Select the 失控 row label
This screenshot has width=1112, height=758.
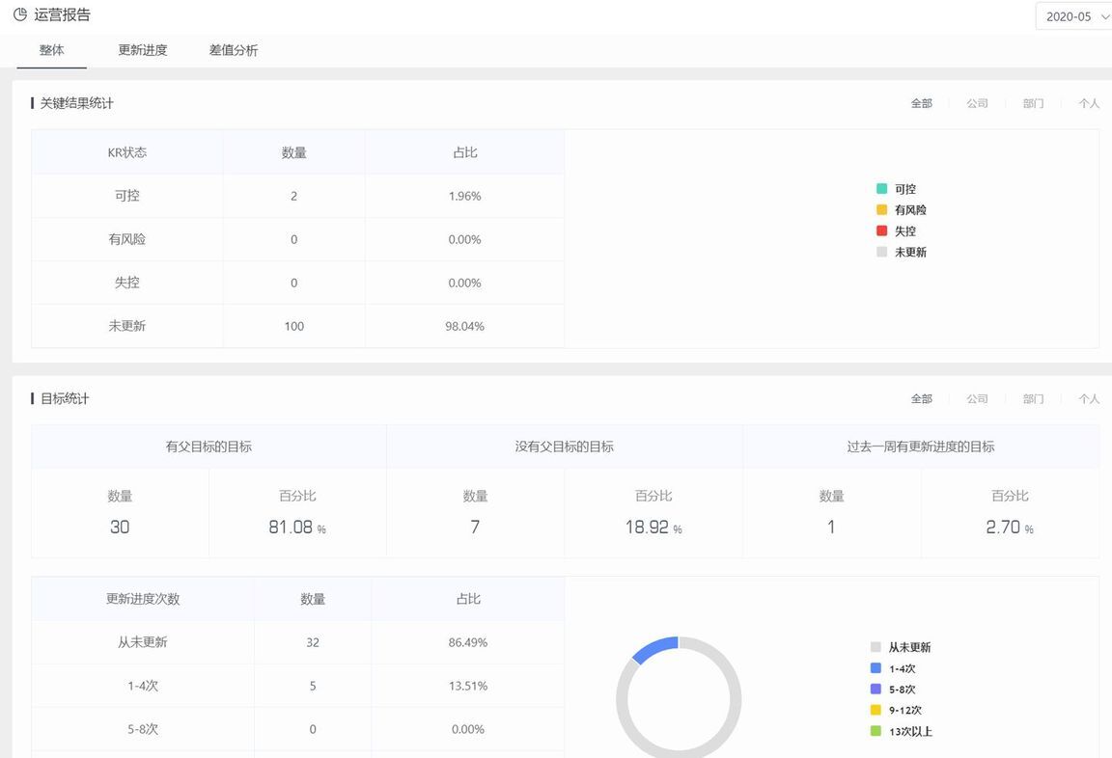[127, 283]
